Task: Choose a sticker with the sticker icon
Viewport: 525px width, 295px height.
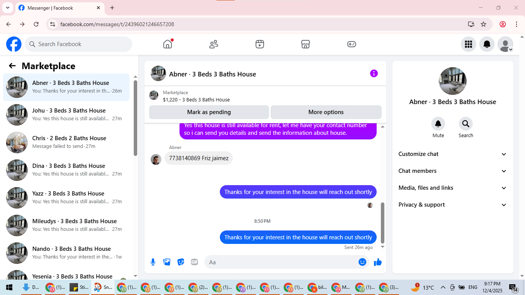Action: [x=181, y=262]
